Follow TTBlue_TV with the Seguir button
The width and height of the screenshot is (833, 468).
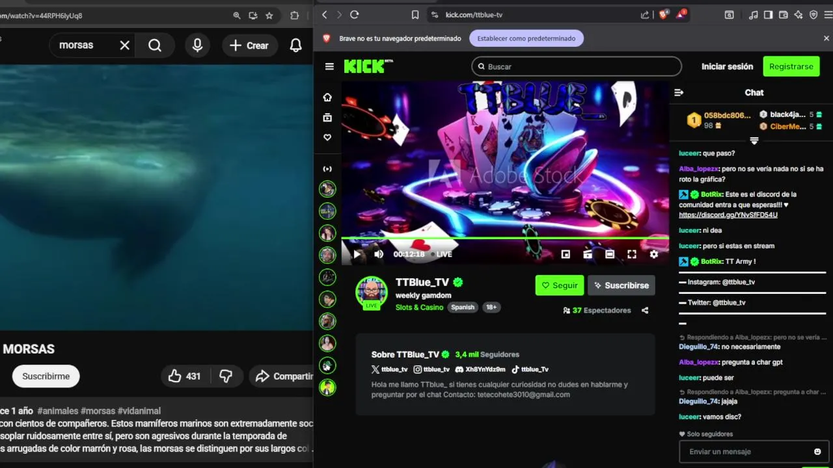(x=560, y=285)
